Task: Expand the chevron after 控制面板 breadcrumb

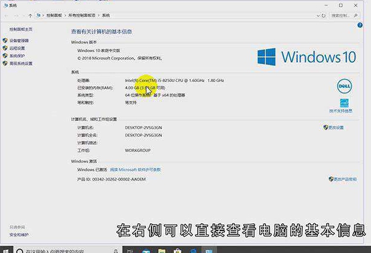Action: 65,15
